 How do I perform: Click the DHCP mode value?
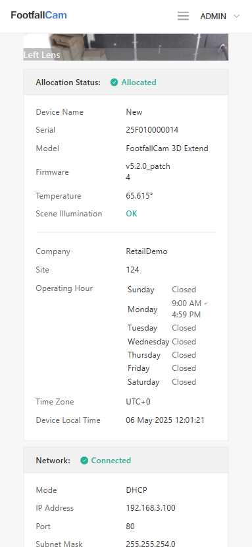[136, 490]
